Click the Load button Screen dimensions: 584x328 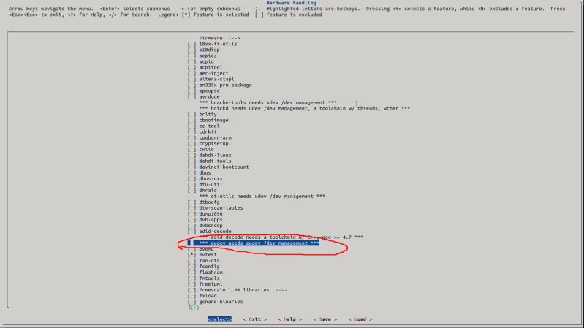(360, 319)
